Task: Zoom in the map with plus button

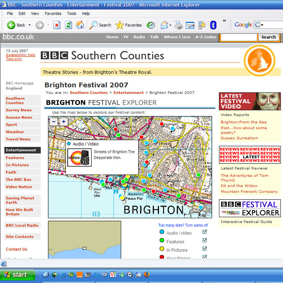Action: [64, 122]
